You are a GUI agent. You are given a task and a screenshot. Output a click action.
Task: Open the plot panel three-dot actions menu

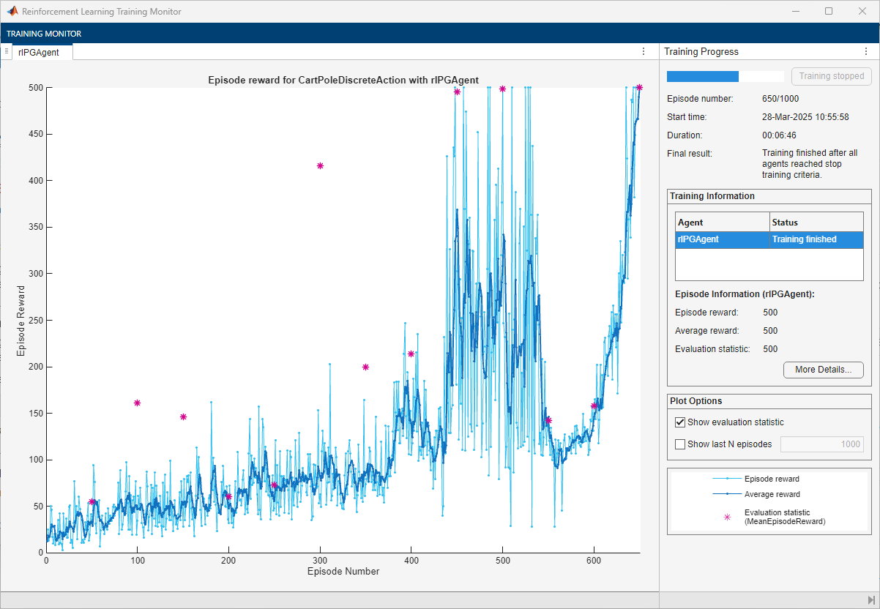(x=644, y=51)
